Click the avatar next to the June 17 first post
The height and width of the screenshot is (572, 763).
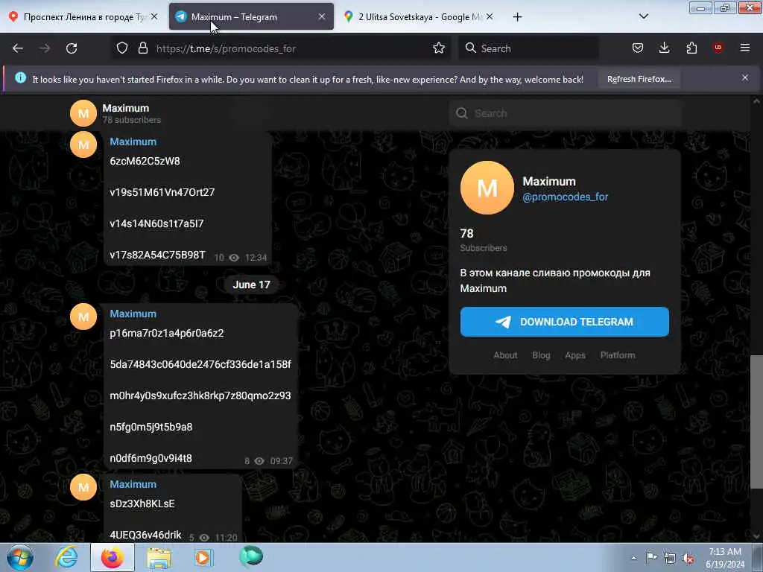(x=83, y=317)
